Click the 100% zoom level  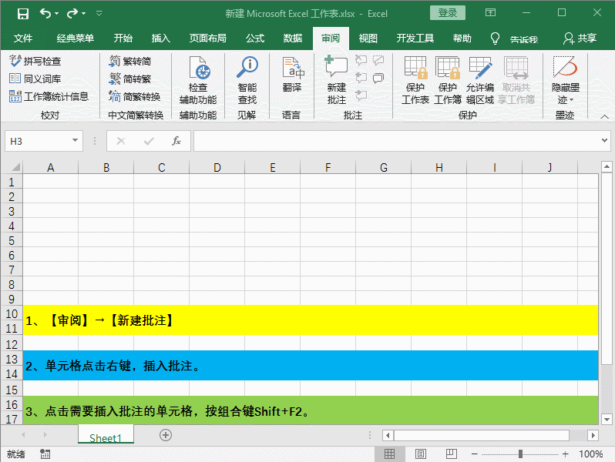tap(590, 454)
